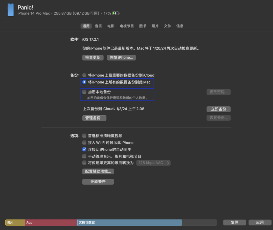273x230 pixels.
Task: Click the iOS 17.2.1 software version text
Action: pyautogui.click(x=90, y=40)
